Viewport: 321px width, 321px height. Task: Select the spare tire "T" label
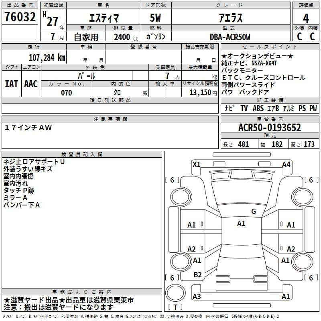click(x=175, y=307)
